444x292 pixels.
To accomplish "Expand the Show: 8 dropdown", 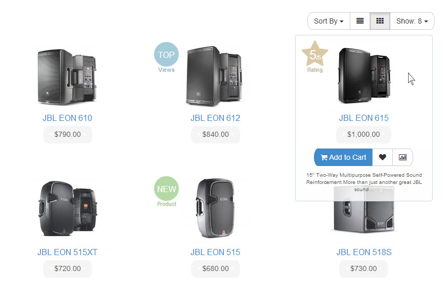I will pos(412,21).
